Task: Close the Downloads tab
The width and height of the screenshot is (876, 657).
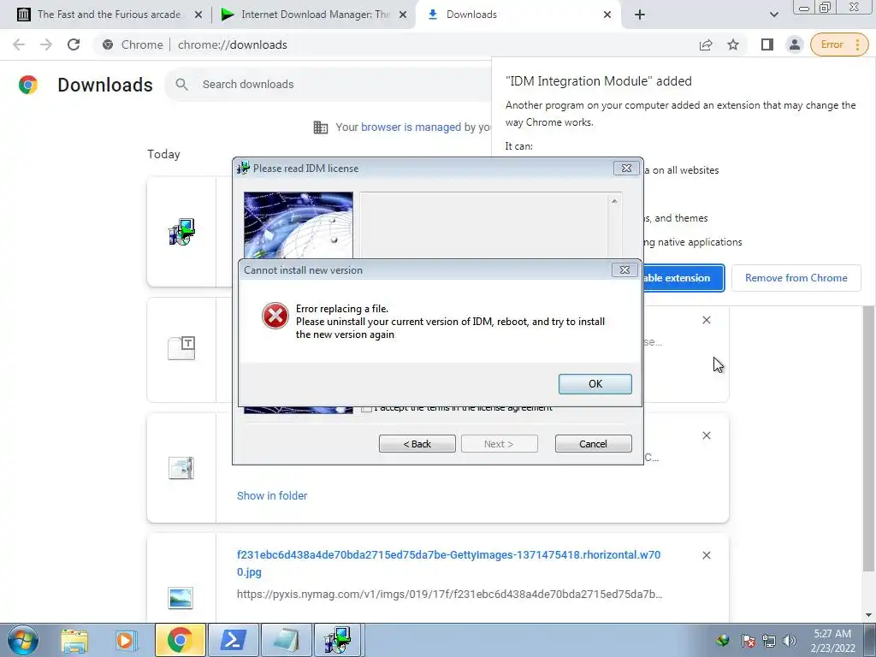Action: pyautogui.click(x=607, y=15)
